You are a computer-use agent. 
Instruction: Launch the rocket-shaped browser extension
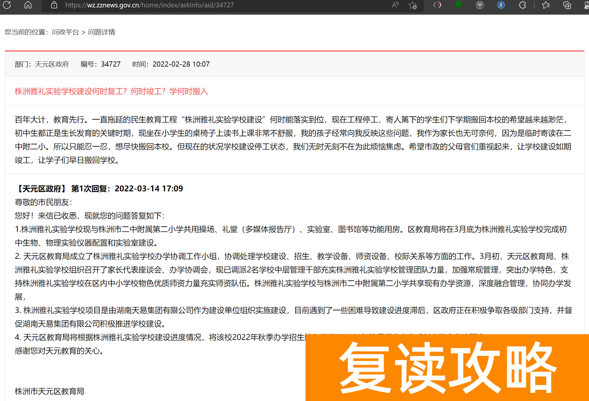(x=437, y=5)
